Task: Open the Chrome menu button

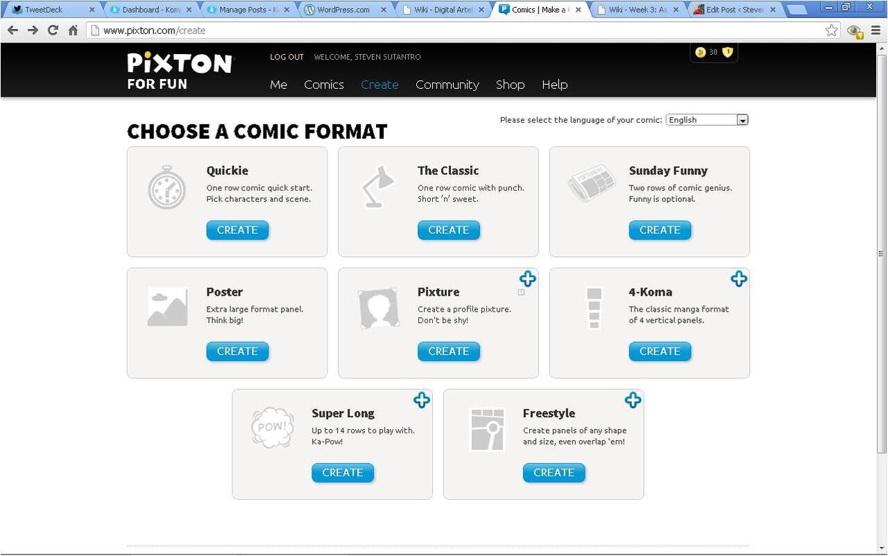Action: coord(876,31)
